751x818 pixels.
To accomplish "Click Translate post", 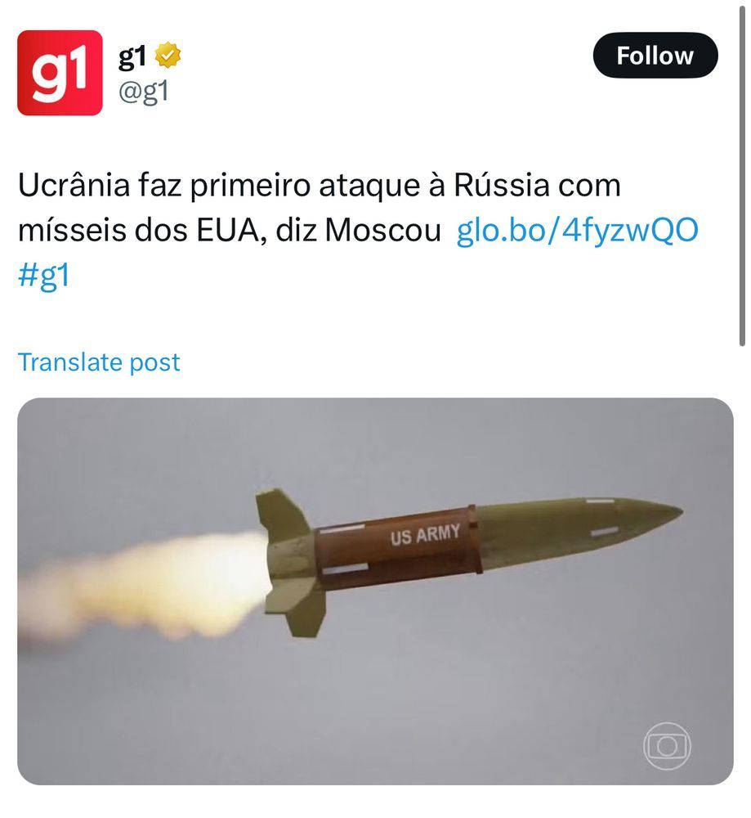I will (x=99, y=362).
